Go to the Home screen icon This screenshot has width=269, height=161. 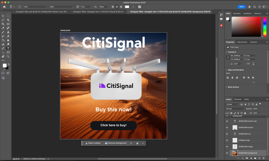(4, 7)
